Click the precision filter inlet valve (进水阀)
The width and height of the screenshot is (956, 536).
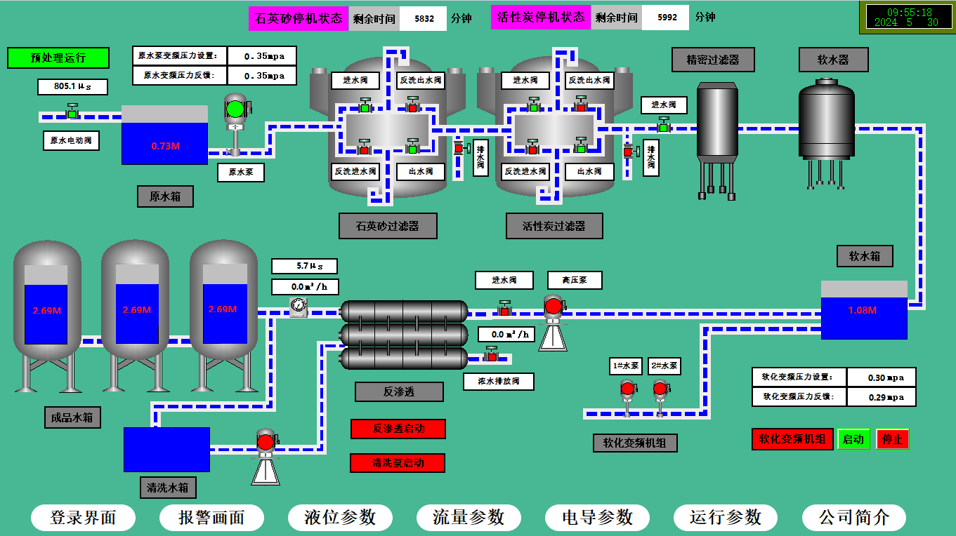click(663, 125)
